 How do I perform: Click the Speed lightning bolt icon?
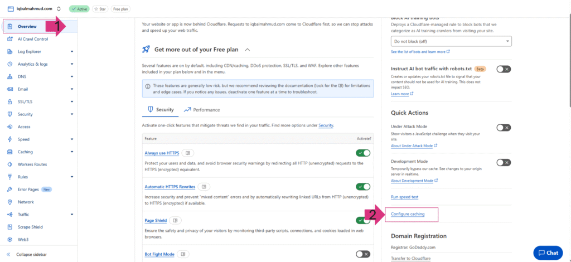click(10, 139)
